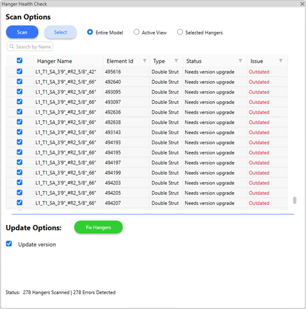This screenshot has height=309, width=306.
Task: Click Double Strut type in row 493143
Action: click(165, 132)
